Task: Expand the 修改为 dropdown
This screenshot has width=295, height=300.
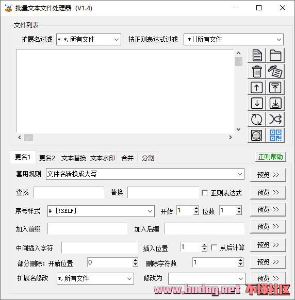Action: [x=207, y=278]
